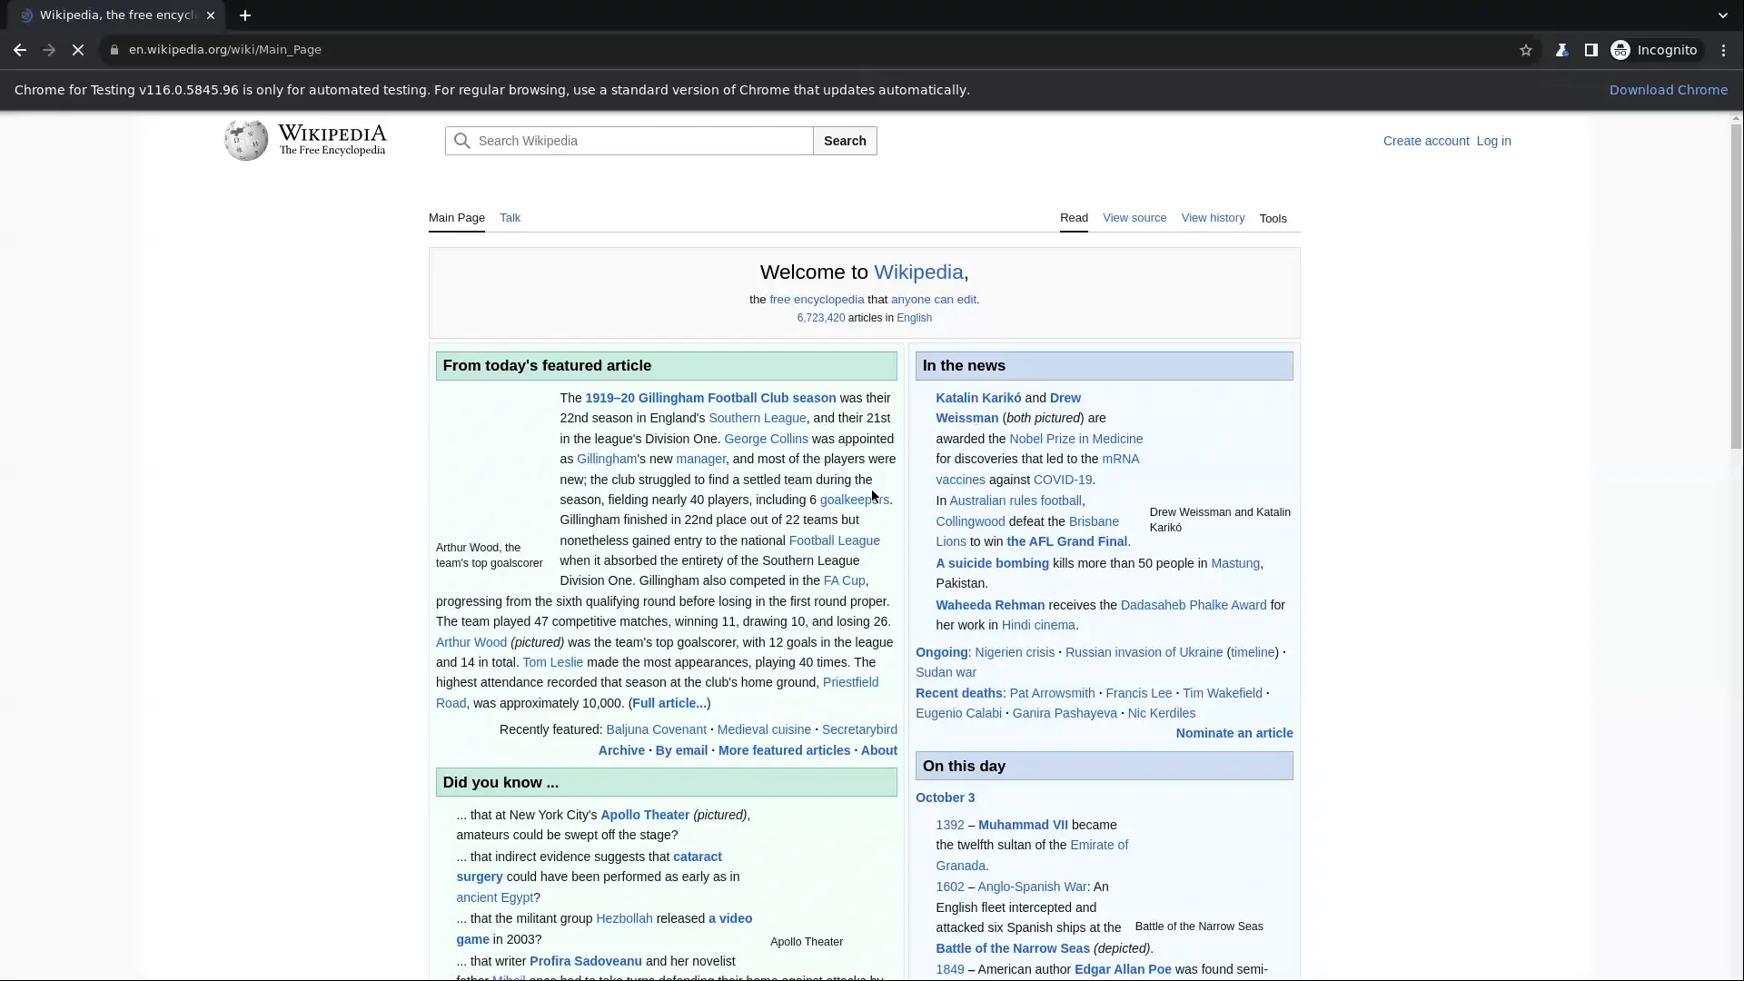
Task: Open the 1919–20 Gillingham Football Club season article
Action: point(710,398)
